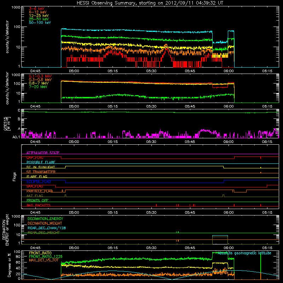This screenshot has width=283, height=283.
Task: Click the 1000 tick on keV panel axis
Action: pos(16,7)
